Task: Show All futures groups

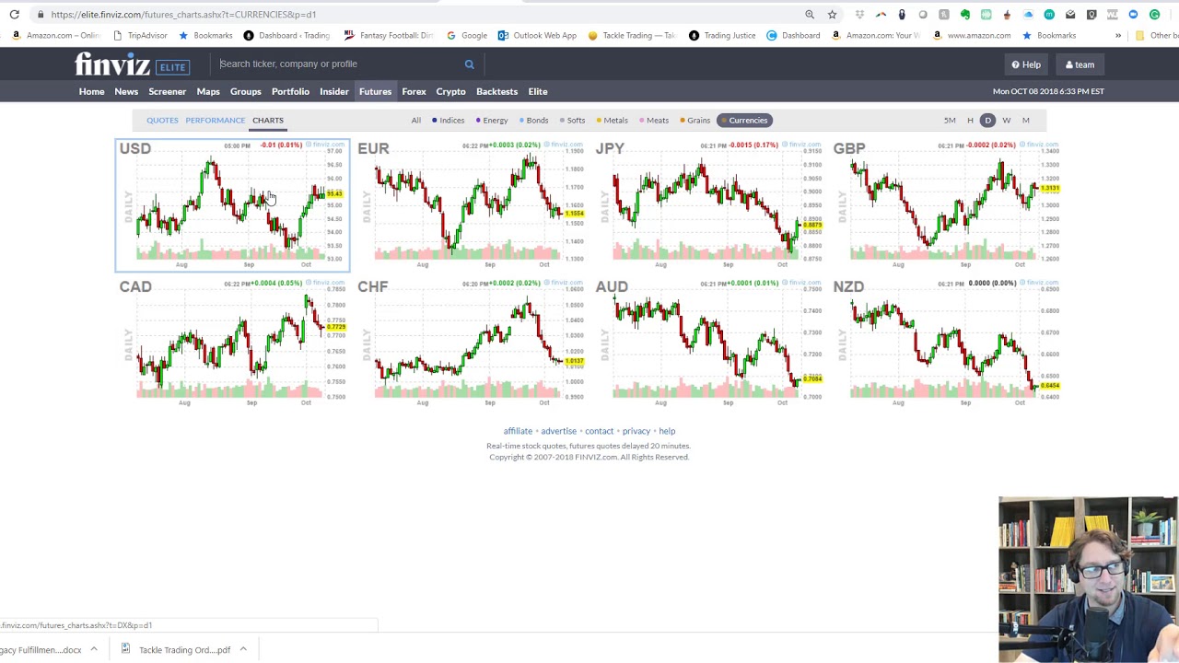Action: pyautogui.click(x=416, y=120)
